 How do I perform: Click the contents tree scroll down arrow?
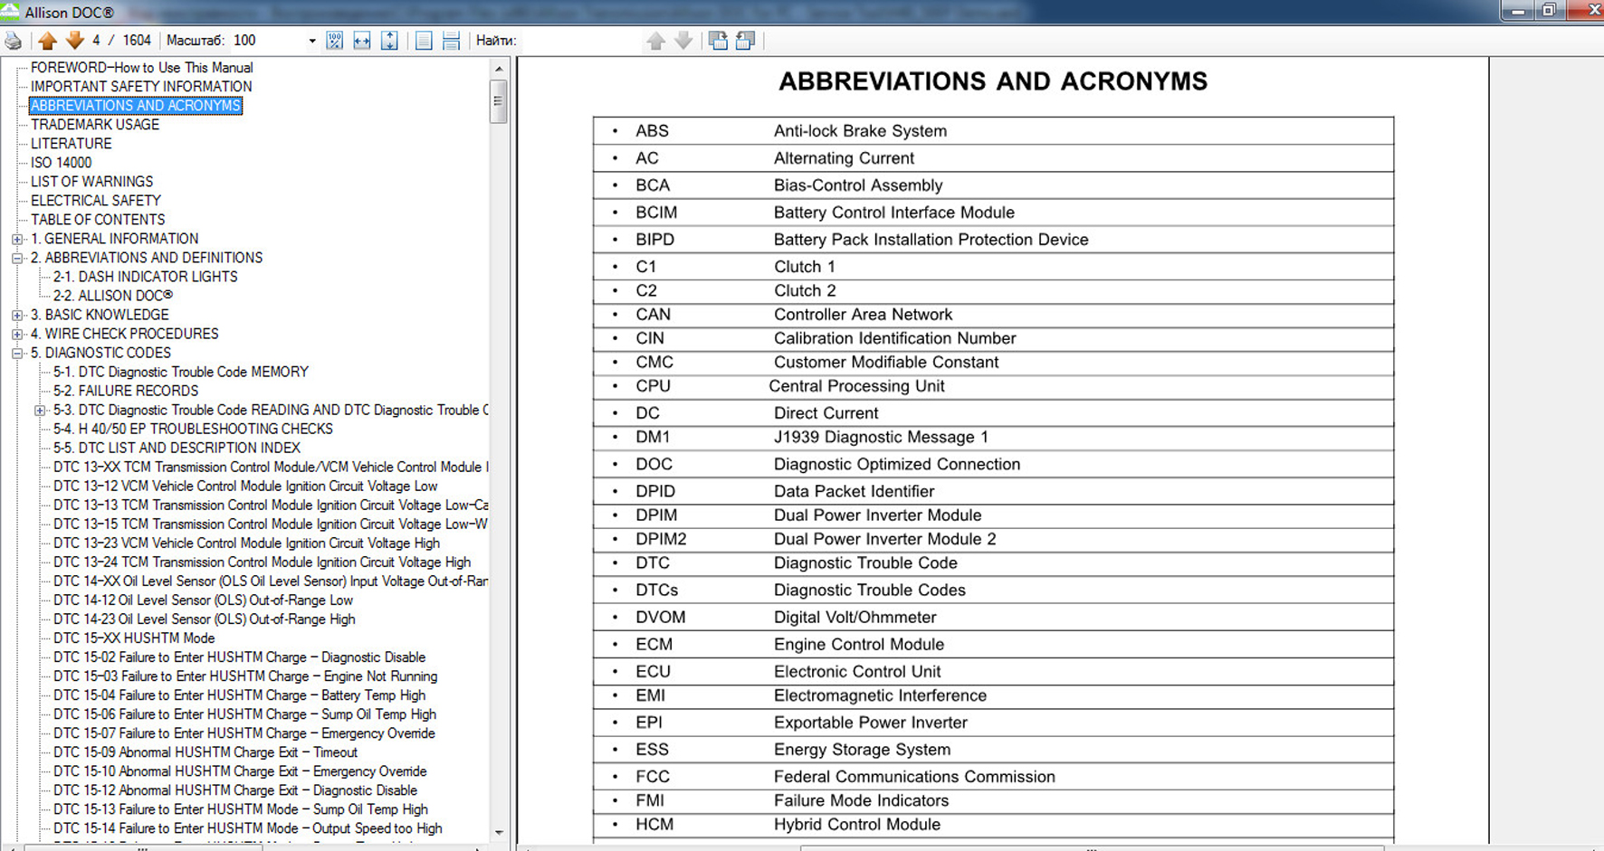[x=499, y=832]
